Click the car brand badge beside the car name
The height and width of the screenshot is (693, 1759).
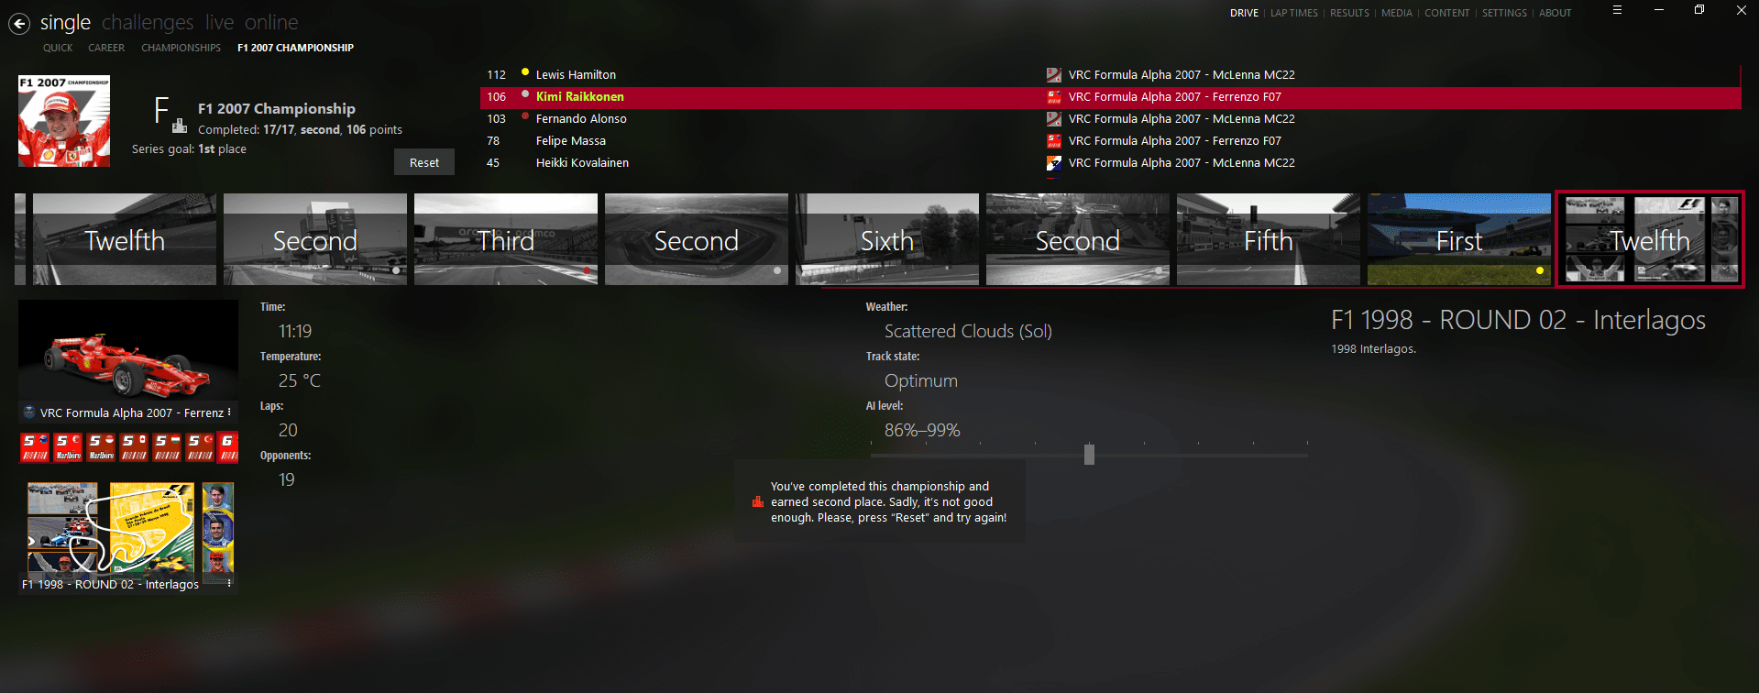coord(29,412)
